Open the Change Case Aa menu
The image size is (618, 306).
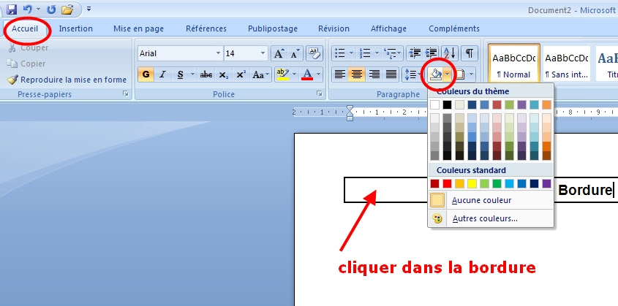point(261,74)
